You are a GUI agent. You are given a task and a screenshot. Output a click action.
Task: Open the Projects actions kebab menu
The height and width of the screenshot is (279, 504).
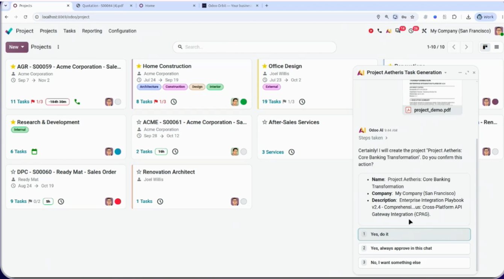(58, 47)
